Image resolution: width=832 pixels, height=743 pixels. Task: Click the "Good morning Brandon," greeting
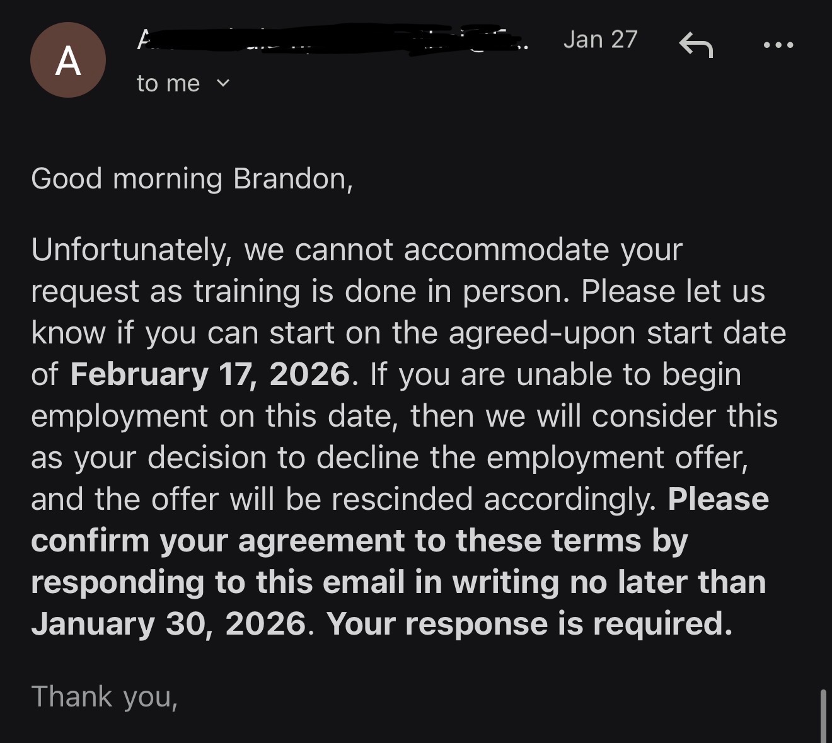pos(192,179)
